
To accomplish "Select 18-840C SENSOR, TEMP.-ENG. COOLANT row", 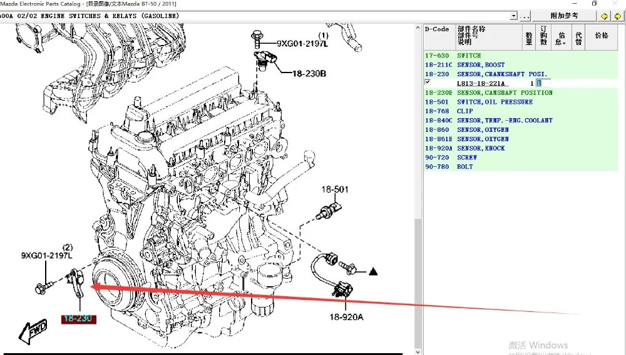I will click(x=521, y=121).
